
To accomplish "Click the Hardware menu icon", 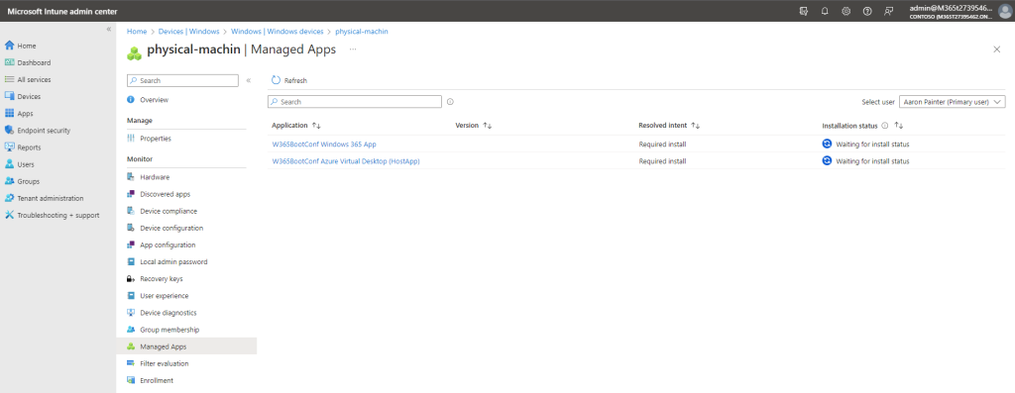I will (x=131, y=177).
